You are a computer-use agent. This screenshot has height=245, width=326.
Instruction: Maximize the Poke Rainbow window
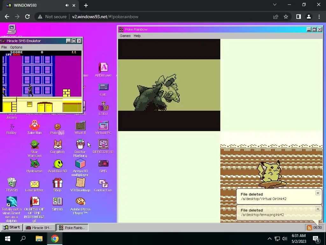(314, 30)
